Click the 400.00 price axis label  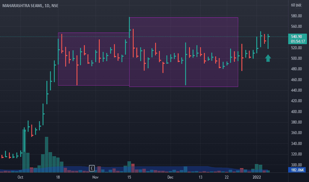click(x=296, y=112)
